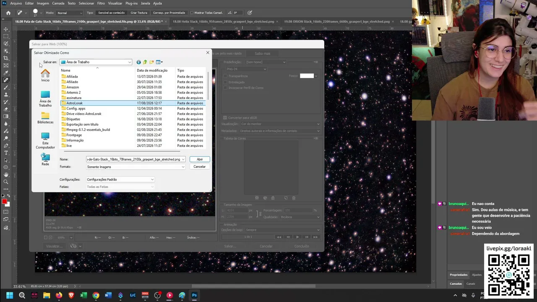This screenshot has height=302, width=537.
Task: Select the Ellipse shape tool
Action: pyautogui.click(x=6, y=167)
